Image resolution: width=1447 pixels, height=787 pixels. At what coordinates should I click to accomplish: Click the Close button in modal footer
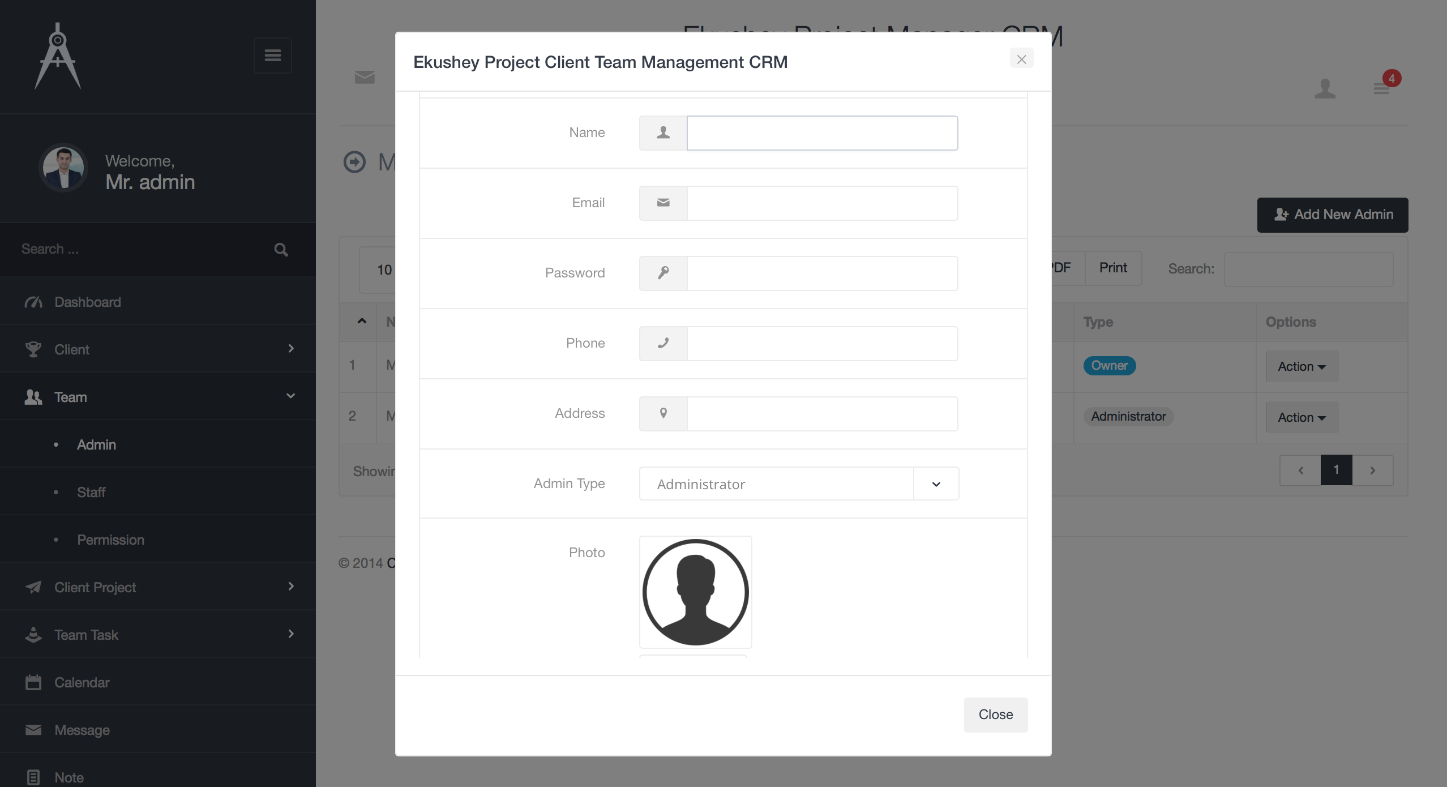click(995, 715)
